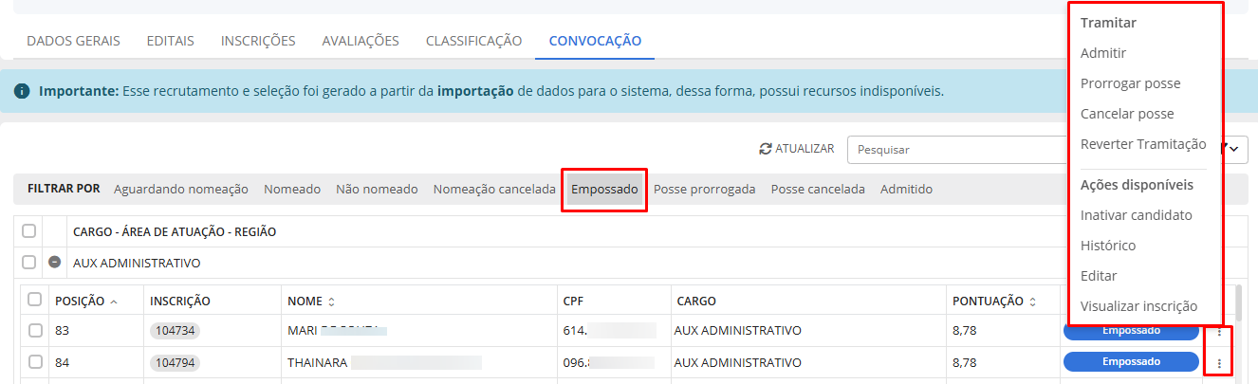Choose Reverter Tramitação in the menu
1258x384 pixels.
point(1143,144)
